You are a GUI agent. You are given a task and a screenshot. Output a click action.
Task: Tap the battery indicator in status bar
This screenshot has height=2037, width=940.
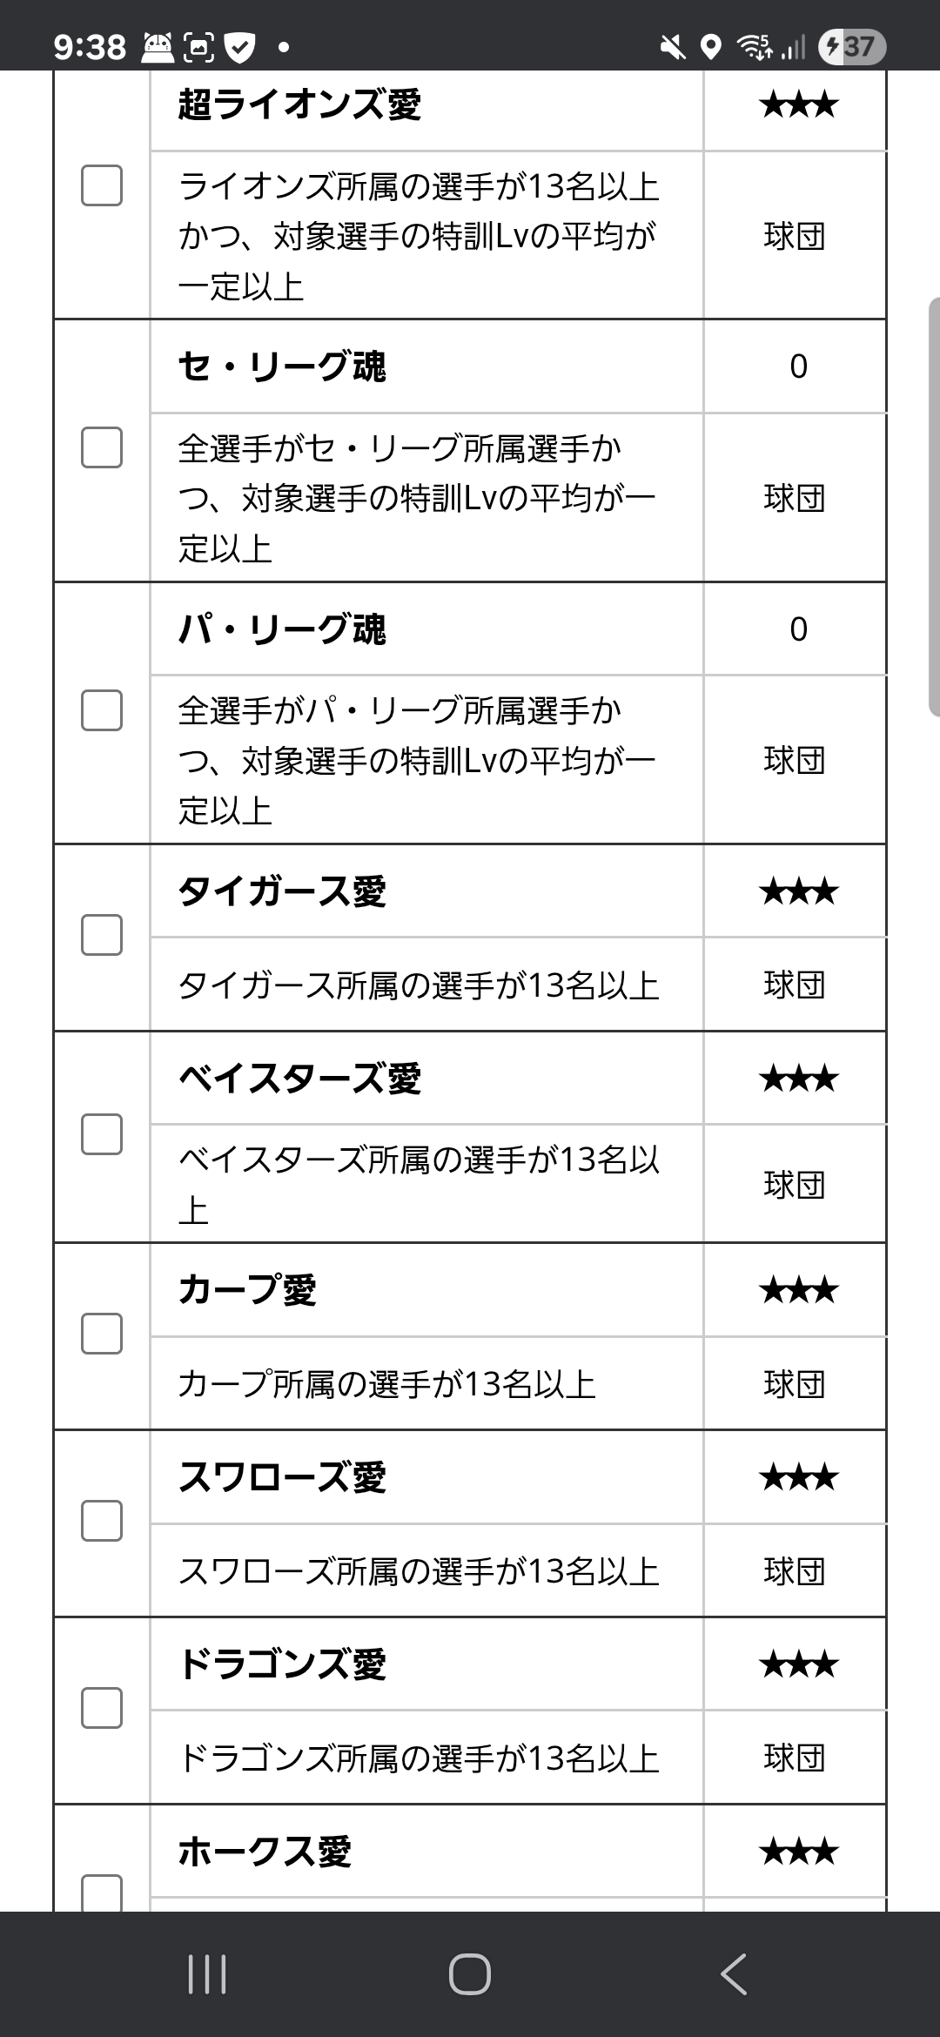pyautogui.click(x=852, y=46)
